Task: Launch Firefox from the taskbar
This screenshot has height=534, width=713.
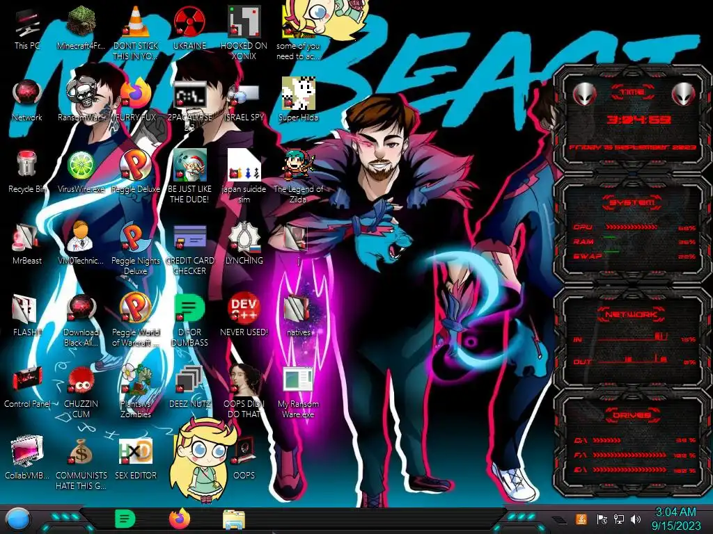Action: pos(180,519)
